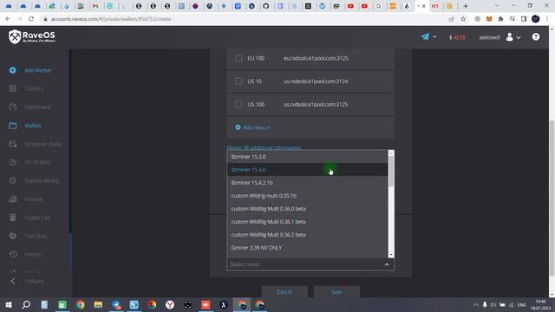Open File Explorer from taskbar

pyautogui.click(x=98, y=304)
